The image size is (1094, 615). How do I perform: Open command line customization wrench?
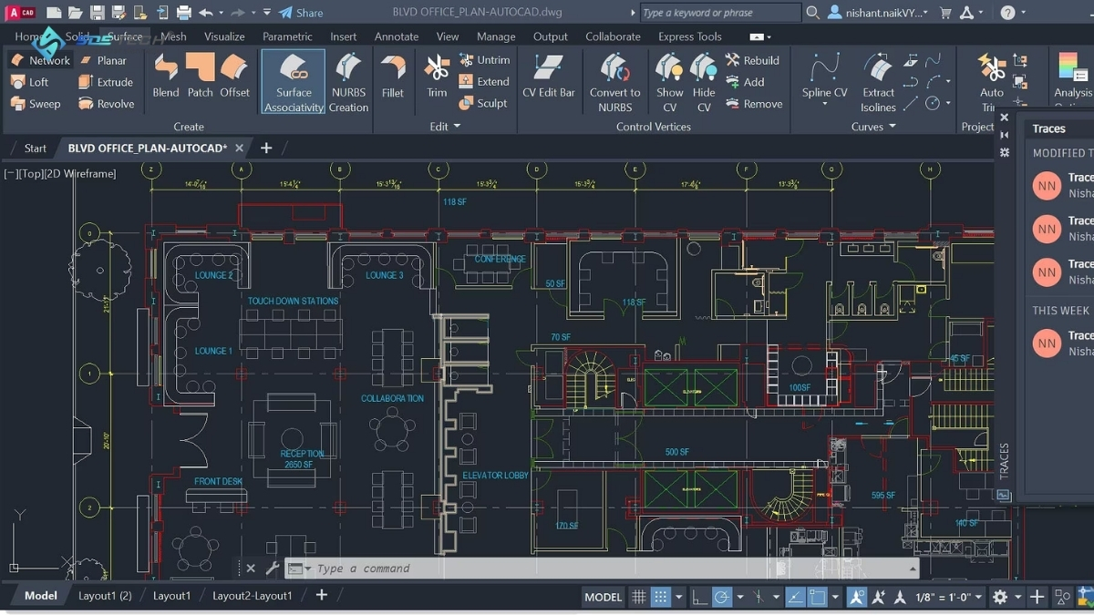[272, 568]
